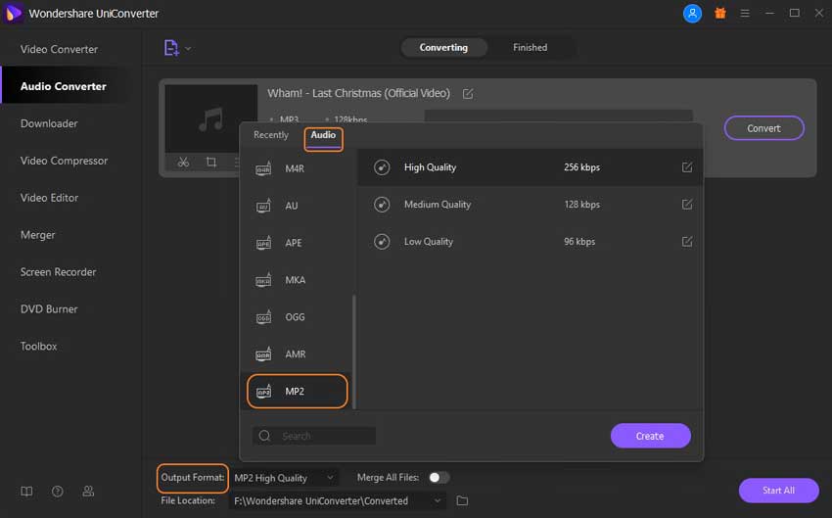Go to Downloader section
The height and width of the screenshot is (518, 832).
[x=49, y=123]
